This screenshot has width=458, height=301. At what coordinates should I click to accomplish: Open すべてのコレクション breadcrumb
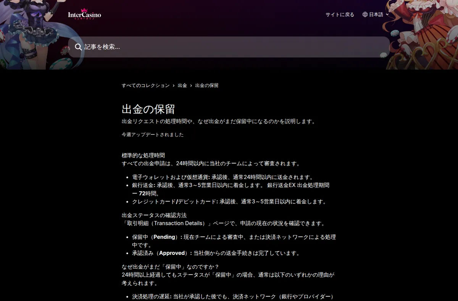coord(145,85)
